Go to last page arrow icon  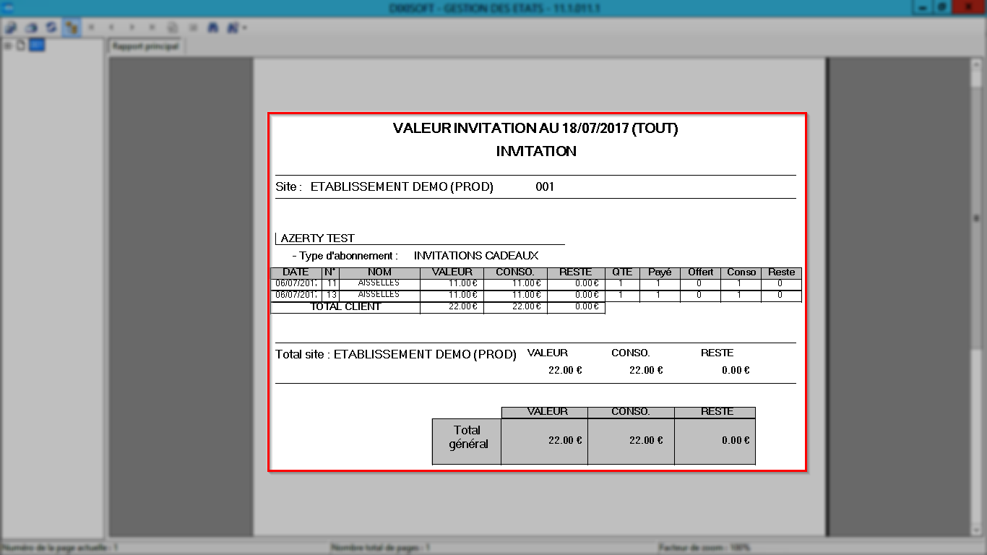pos(152,27)
